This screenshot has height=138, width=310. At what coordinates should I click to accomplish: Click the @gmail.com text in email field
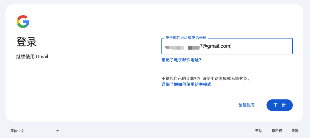[x=216, y=46]
